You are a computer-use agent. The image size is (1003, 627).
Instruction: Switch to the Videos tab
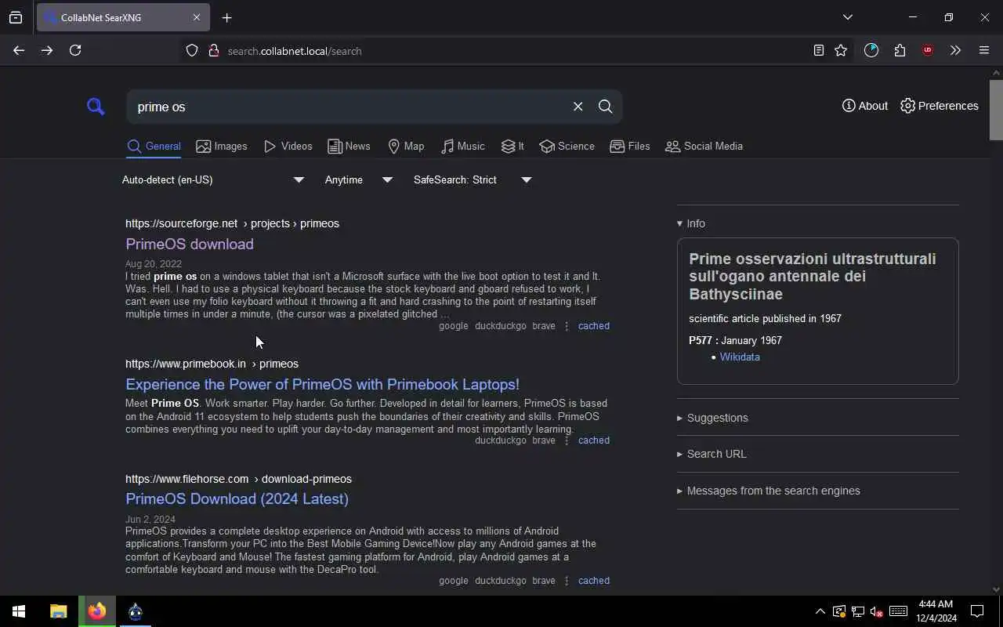(x=288, y=147)
